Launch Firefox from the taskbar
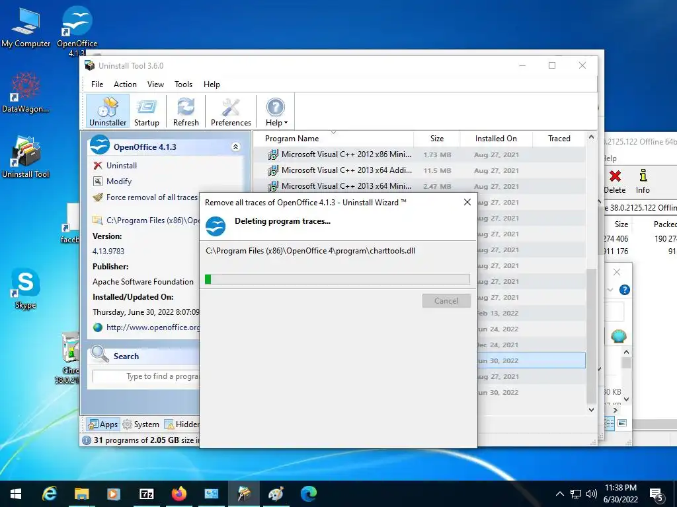The width and height of the screenshot is (677, 507). point(179,494)
